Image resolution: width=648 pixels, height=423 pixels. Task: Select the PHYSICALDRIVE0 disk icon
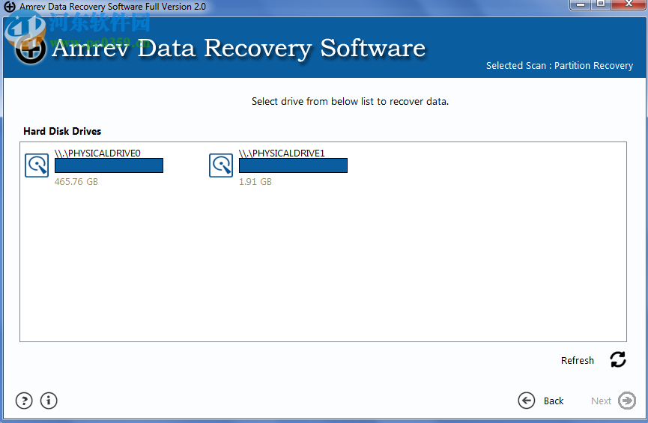pyautogui.click(x=37, y=165)
